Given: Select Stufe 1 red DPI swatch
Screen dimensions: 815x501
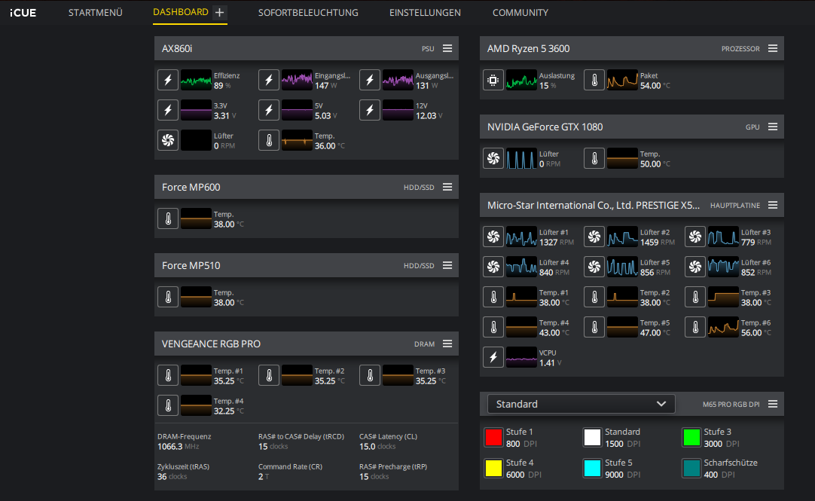Looking at the screenshot, I should pyautogui.click(x=493, y=438).
